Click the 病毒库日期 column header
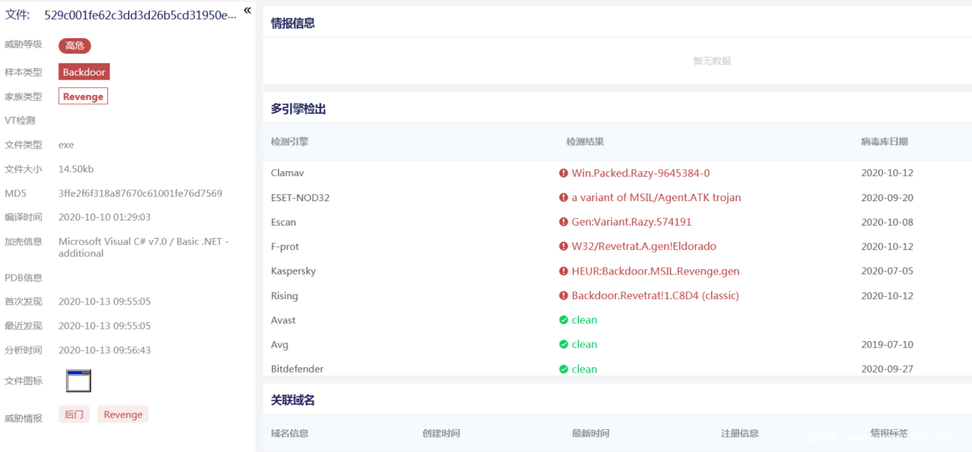 point(884,141)
